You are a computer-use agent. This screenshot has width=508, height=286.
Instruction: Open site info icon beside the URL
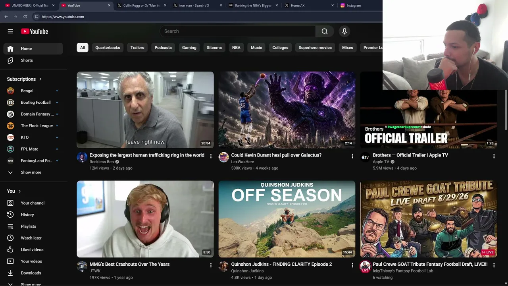click(36, 17)
